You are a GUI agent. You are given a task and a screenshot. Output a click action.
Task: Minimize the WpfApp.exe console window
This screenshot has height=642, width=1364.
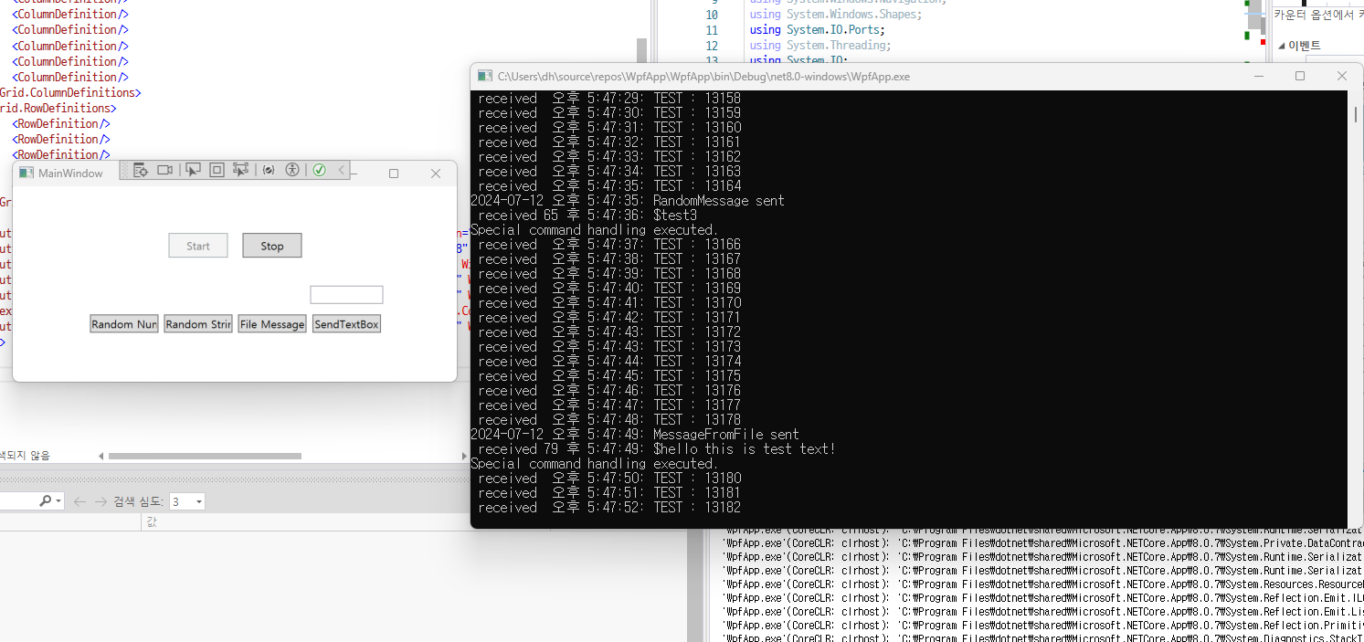click(x=1259, y=77)
